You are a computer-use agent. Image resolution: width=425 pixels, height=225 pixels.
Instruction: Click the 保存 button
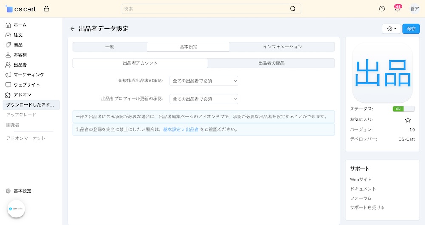[411, 29]
